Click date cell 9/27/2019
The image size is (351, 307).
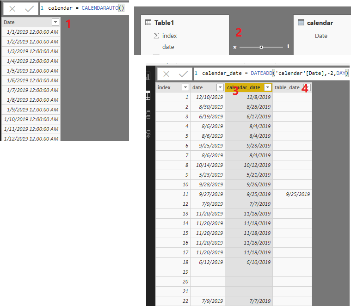click(208, 194)
